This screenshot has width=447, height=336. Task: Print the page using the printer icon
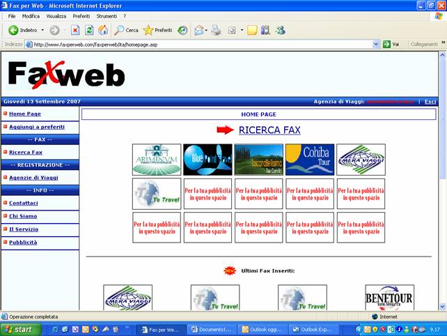click(216, 30)
